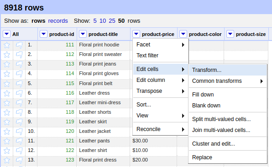Expand the Reconcile submenu
Screen dimensions: 272x167
pyautogui.click(x=161, y=129)
